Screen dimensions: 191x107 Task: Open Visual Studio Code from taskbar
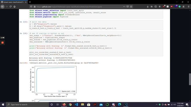tap(76, 105)
